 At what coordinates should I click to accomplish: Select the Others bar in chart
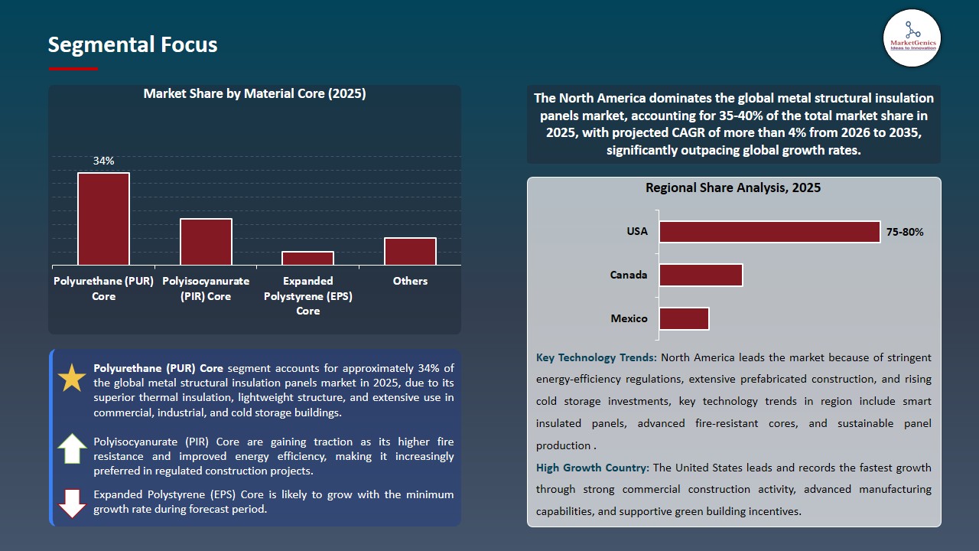click(410, 252)
